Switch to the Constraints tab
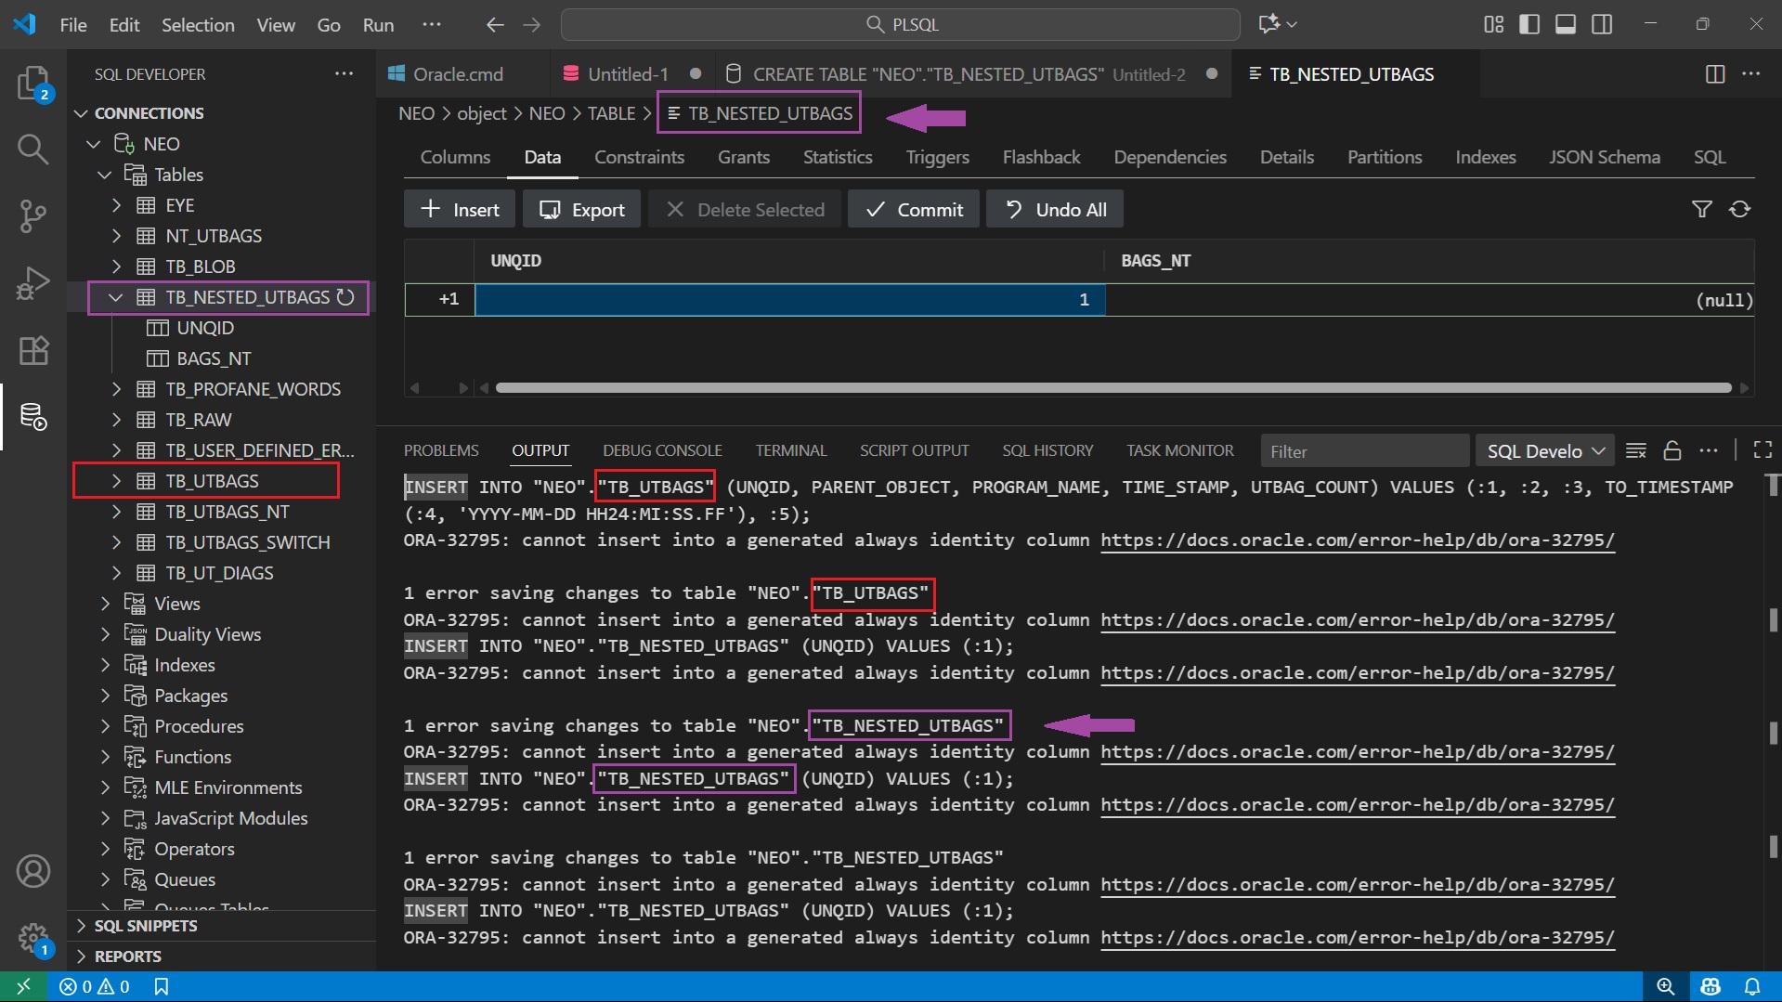The height and width of the screenshot is (1002, 1782). [639, 157]
